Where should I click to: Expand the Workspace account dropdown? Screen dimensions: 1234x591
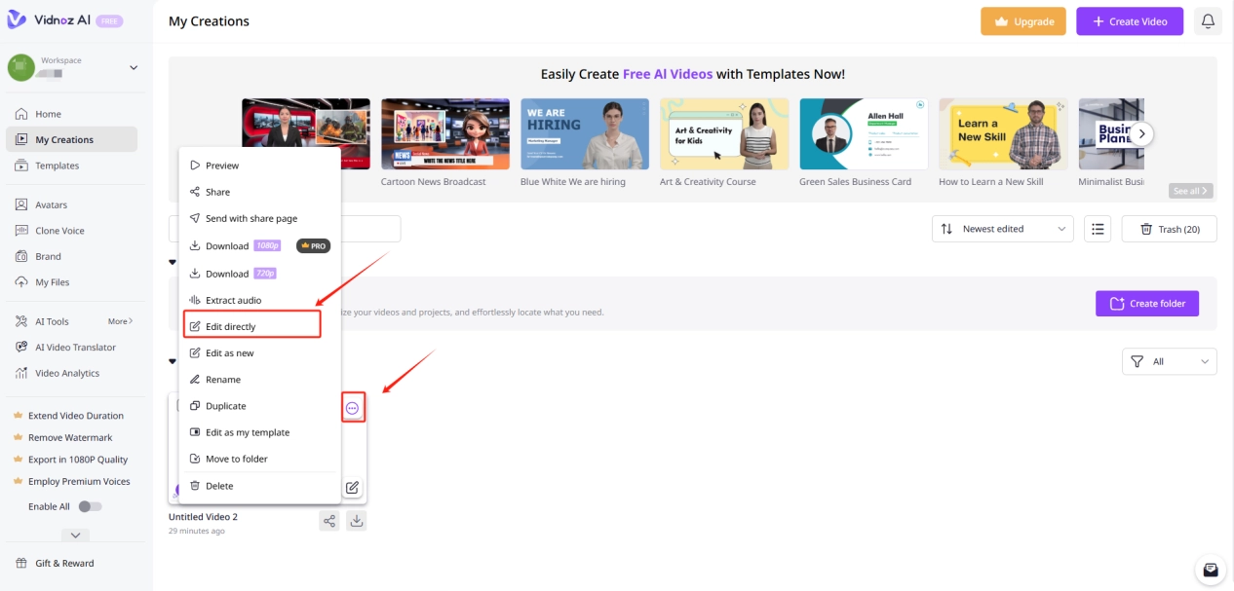point(134,67)
